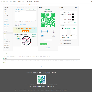92x92 pixels.
Task: Click the first navigation item in the top bar
Action: (x=3, y=2)
